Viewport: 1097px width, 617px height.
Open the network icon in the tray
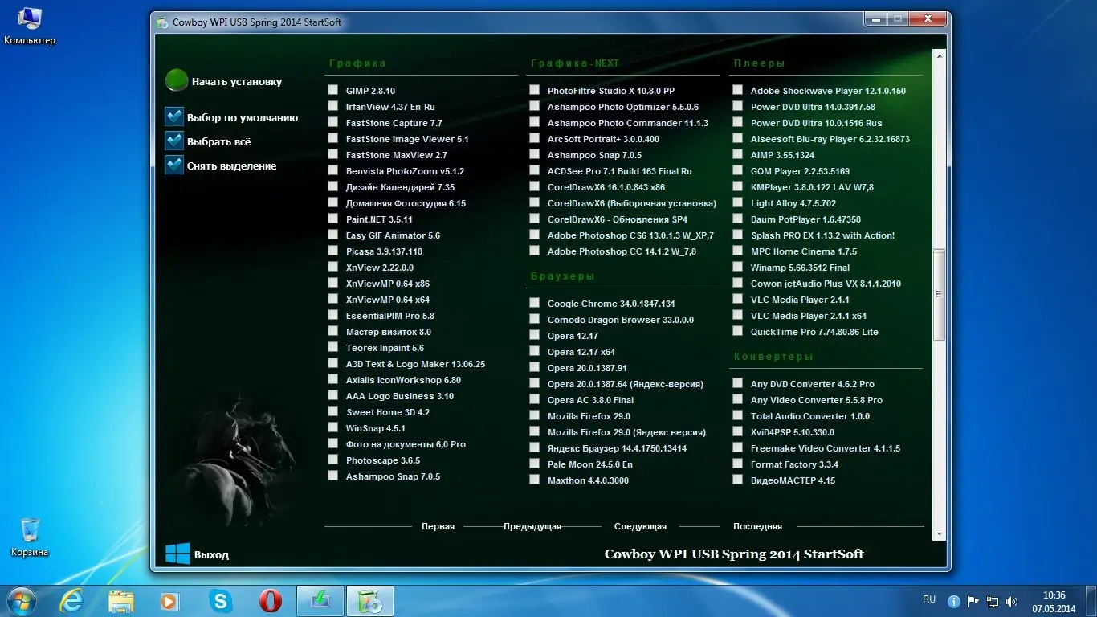click(993, 601)
